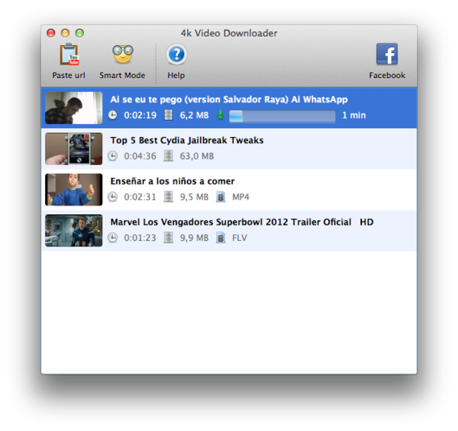Enable Smart Mode smiley icon
This screenshot has width=458, height=431.
pos(123,54)
